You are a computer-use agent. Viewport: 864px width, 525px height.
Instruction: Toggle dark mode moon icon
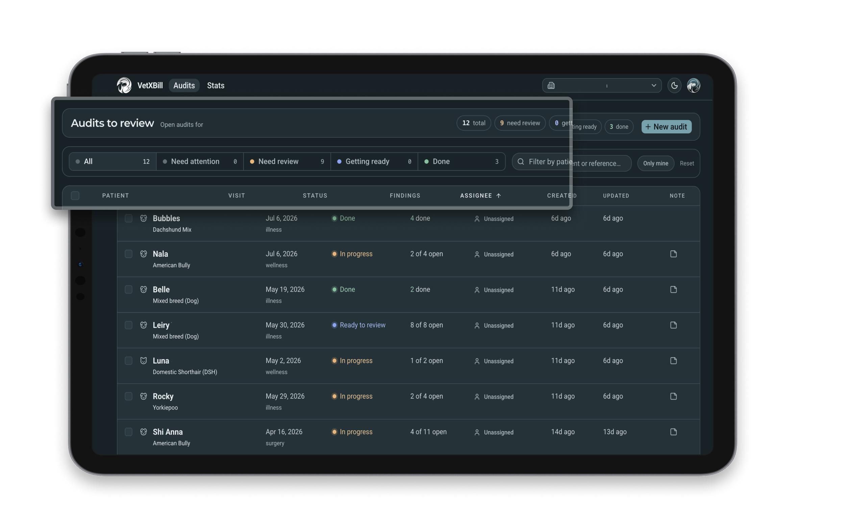674,85
